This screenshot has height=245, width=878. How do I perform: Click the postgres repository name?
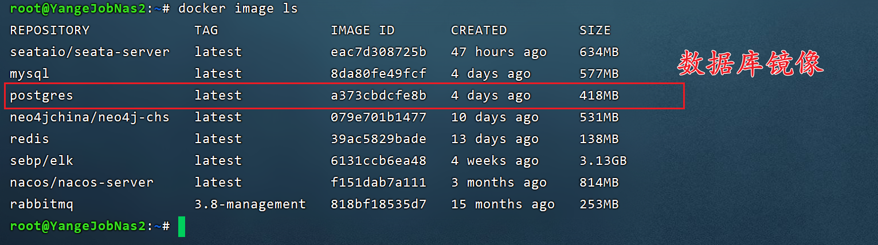tap(41, 96)
